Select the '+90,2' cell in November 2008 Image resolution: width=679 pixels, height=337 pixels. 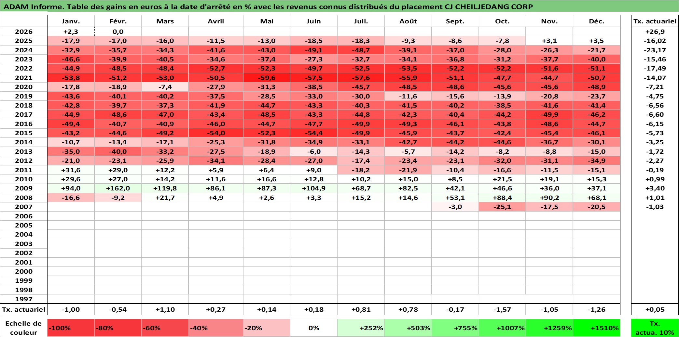tap(549, 198)
